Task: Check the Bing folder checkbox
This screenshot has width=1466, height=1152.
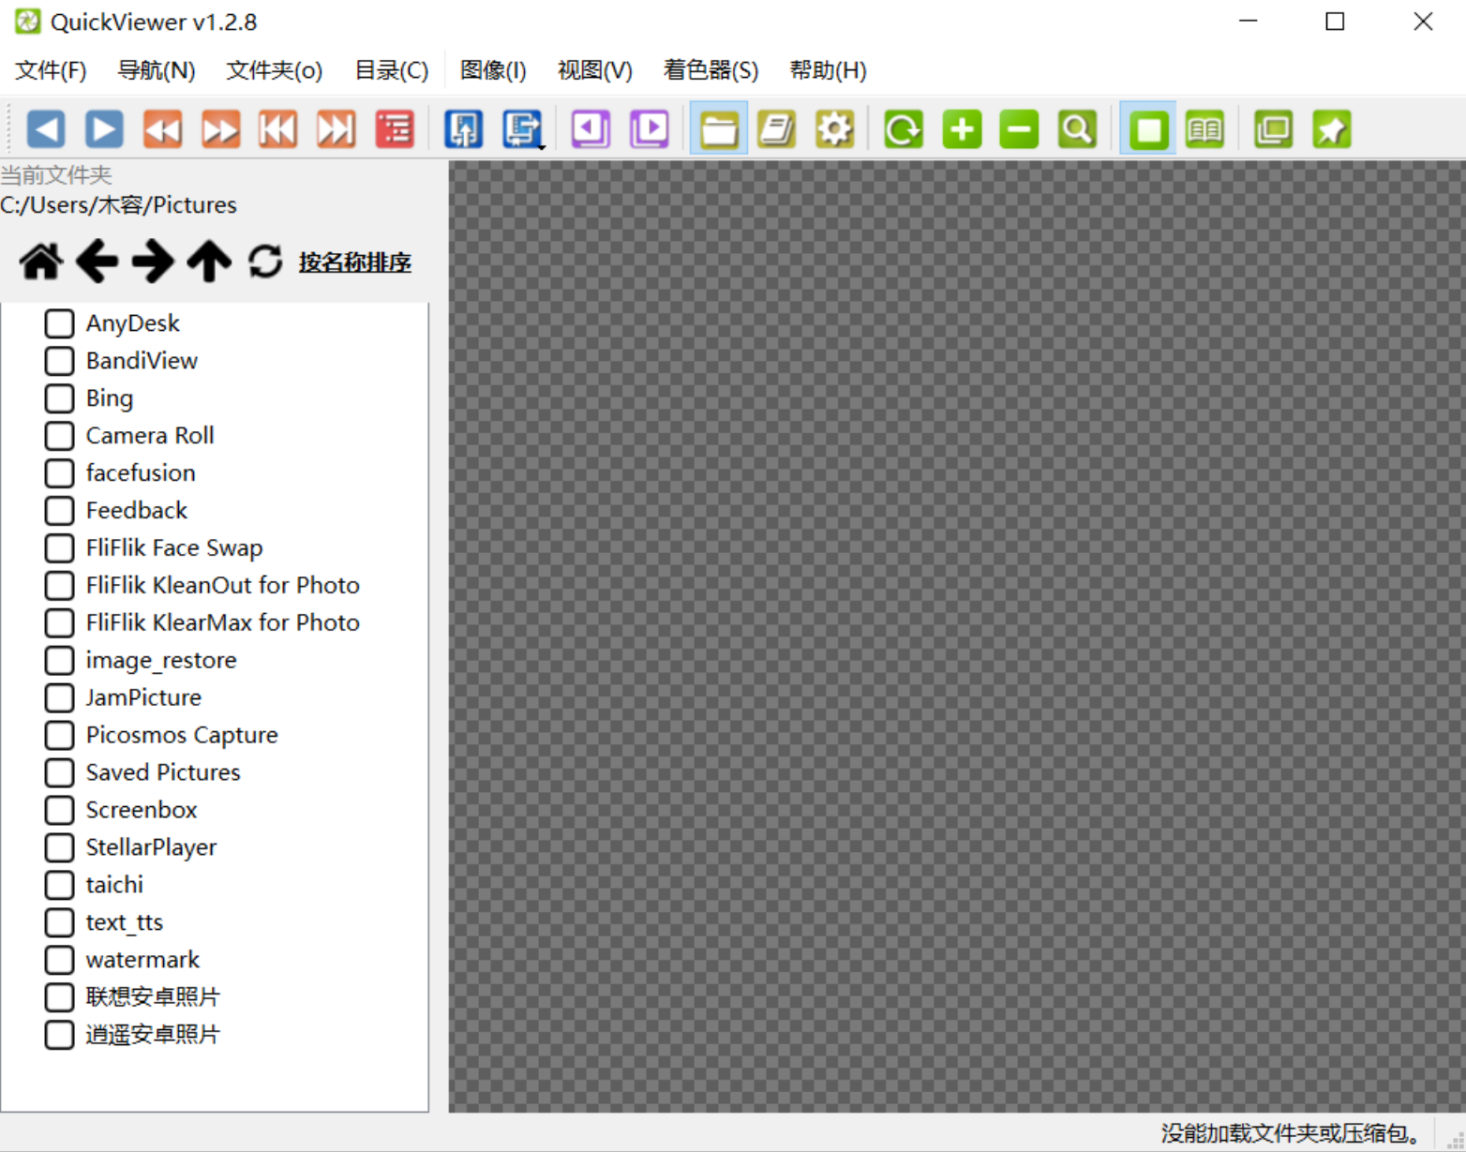Action: (59, 398)
